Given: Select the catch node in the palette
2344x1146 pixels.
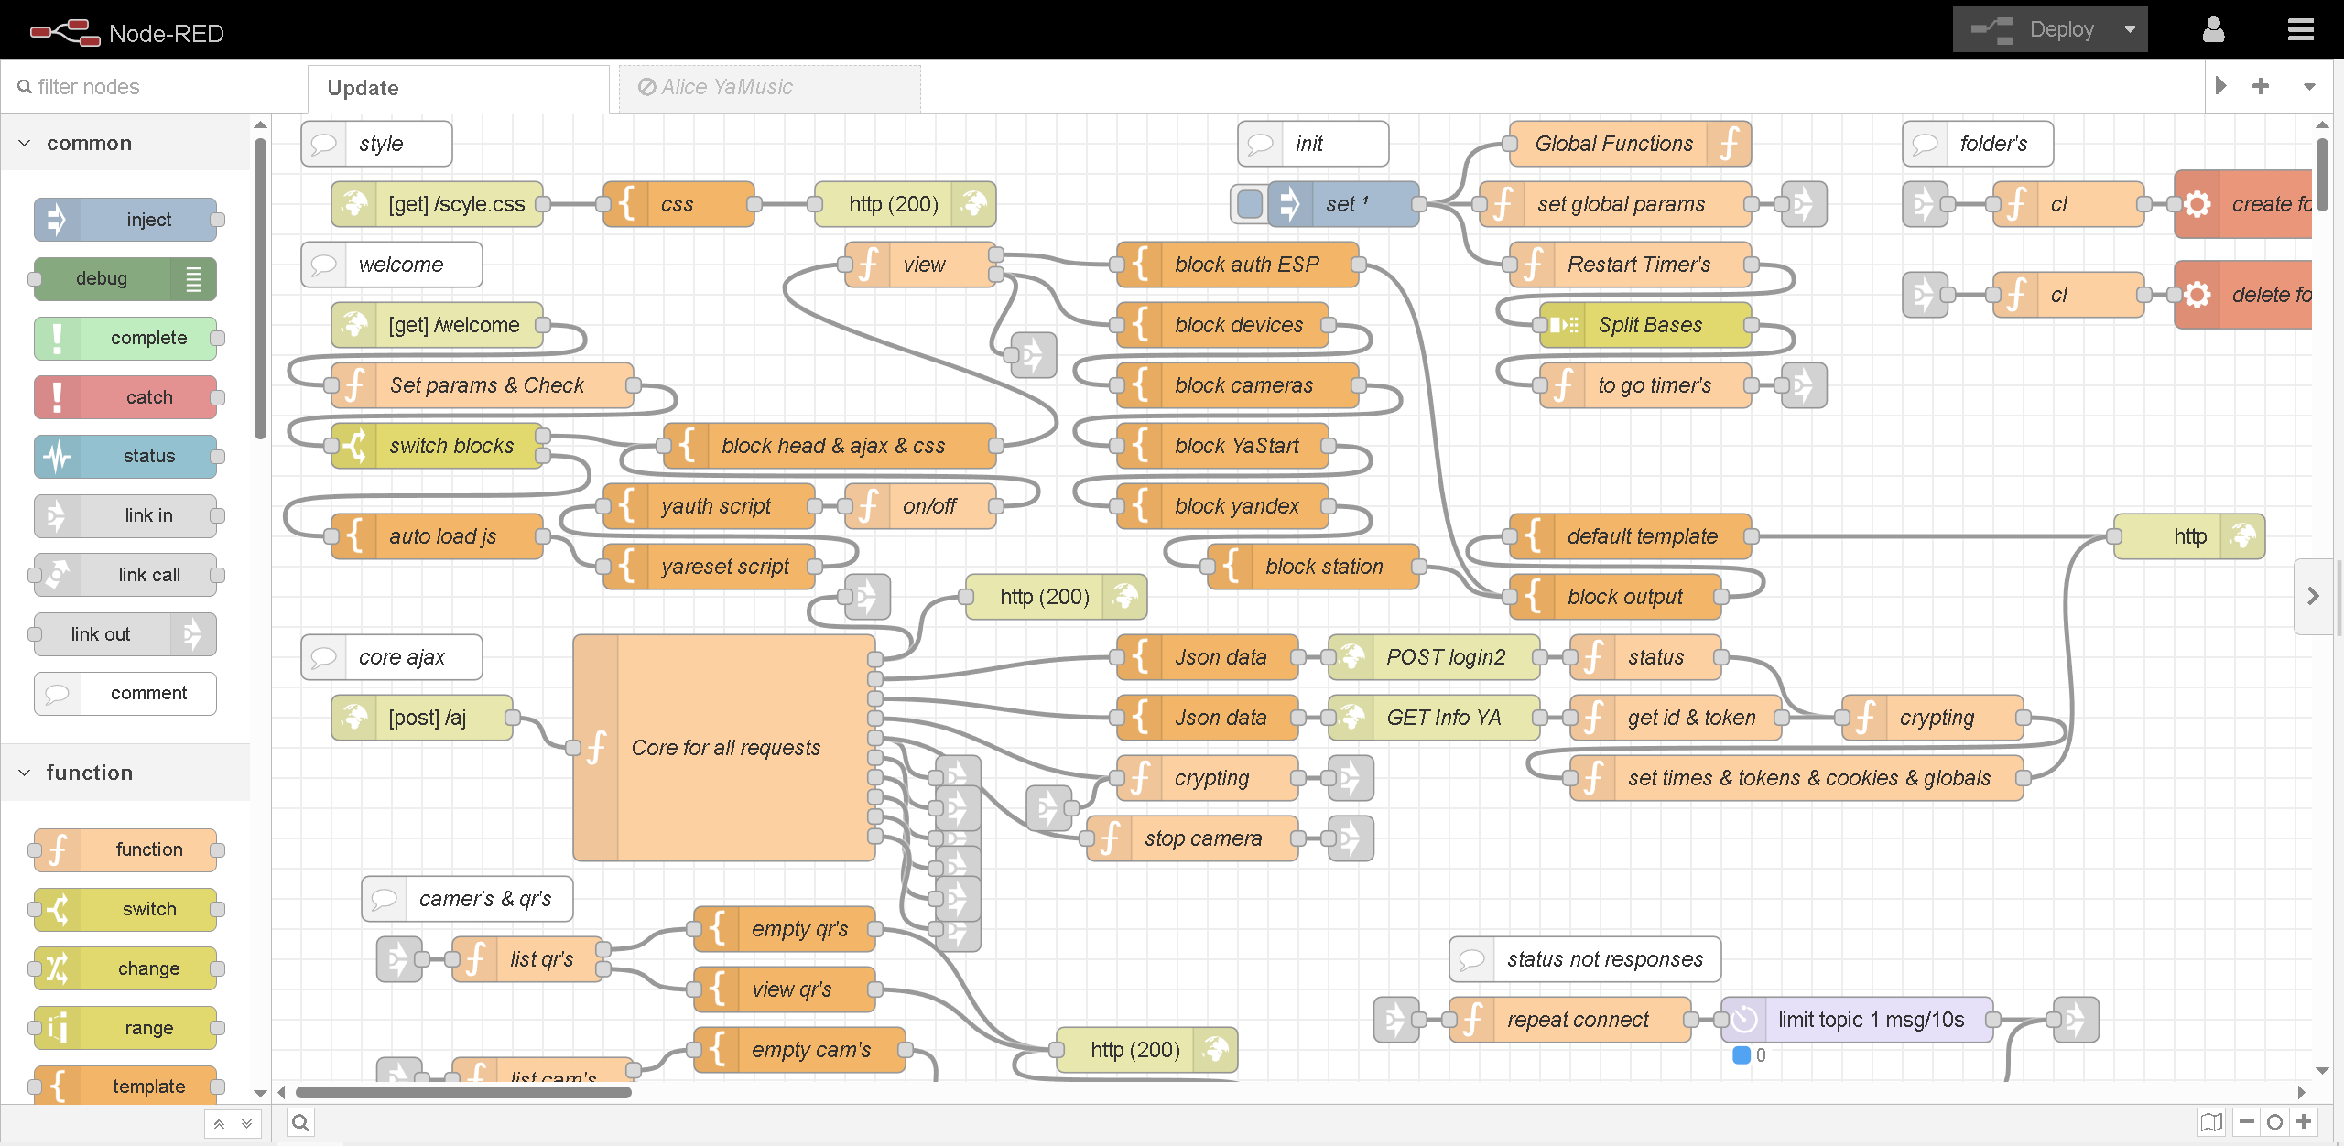Looking at the screenshot, I should 125,397.
